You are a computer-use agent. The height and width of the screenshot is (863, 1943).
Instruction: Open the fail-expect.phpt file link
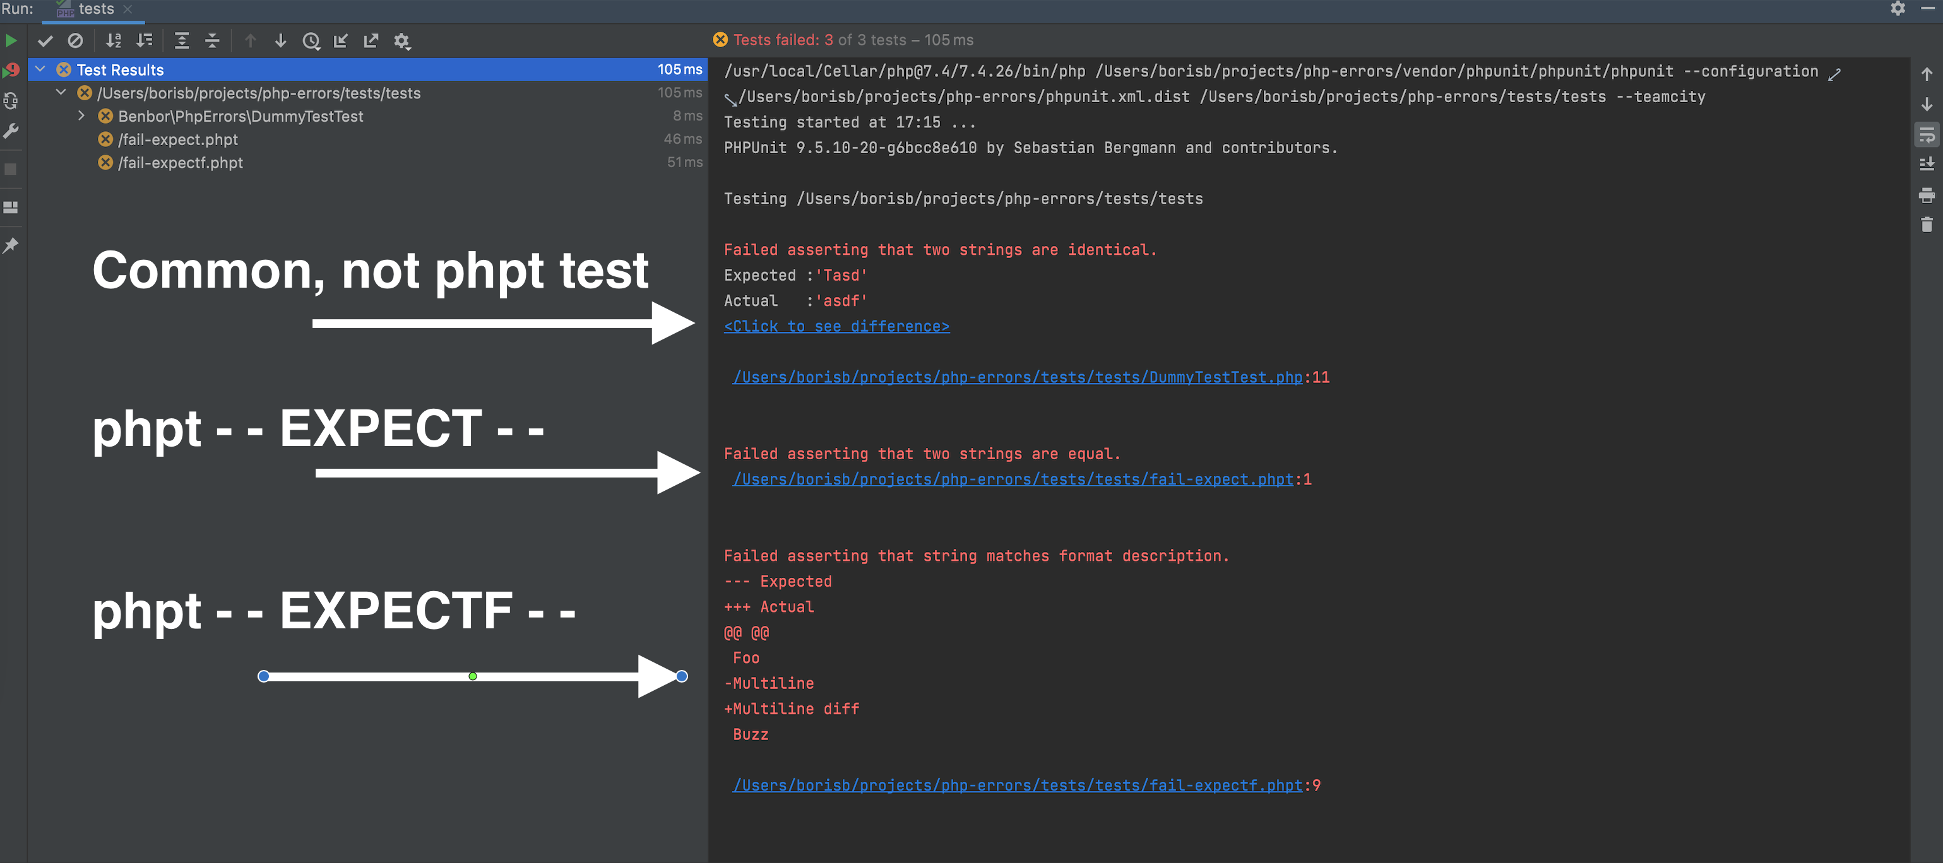(x=1013, y=479)
